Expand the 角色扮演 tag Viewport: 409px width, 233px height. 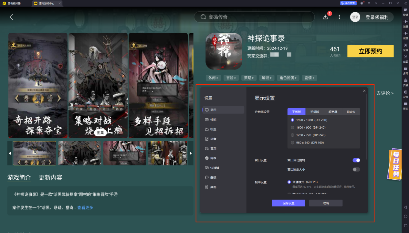[288, 78]
